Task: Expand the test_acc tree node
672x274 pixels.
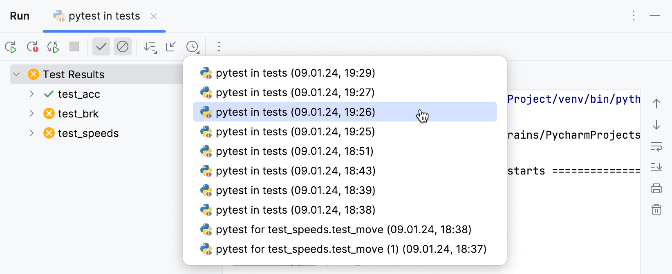Action: click(31, 94)
